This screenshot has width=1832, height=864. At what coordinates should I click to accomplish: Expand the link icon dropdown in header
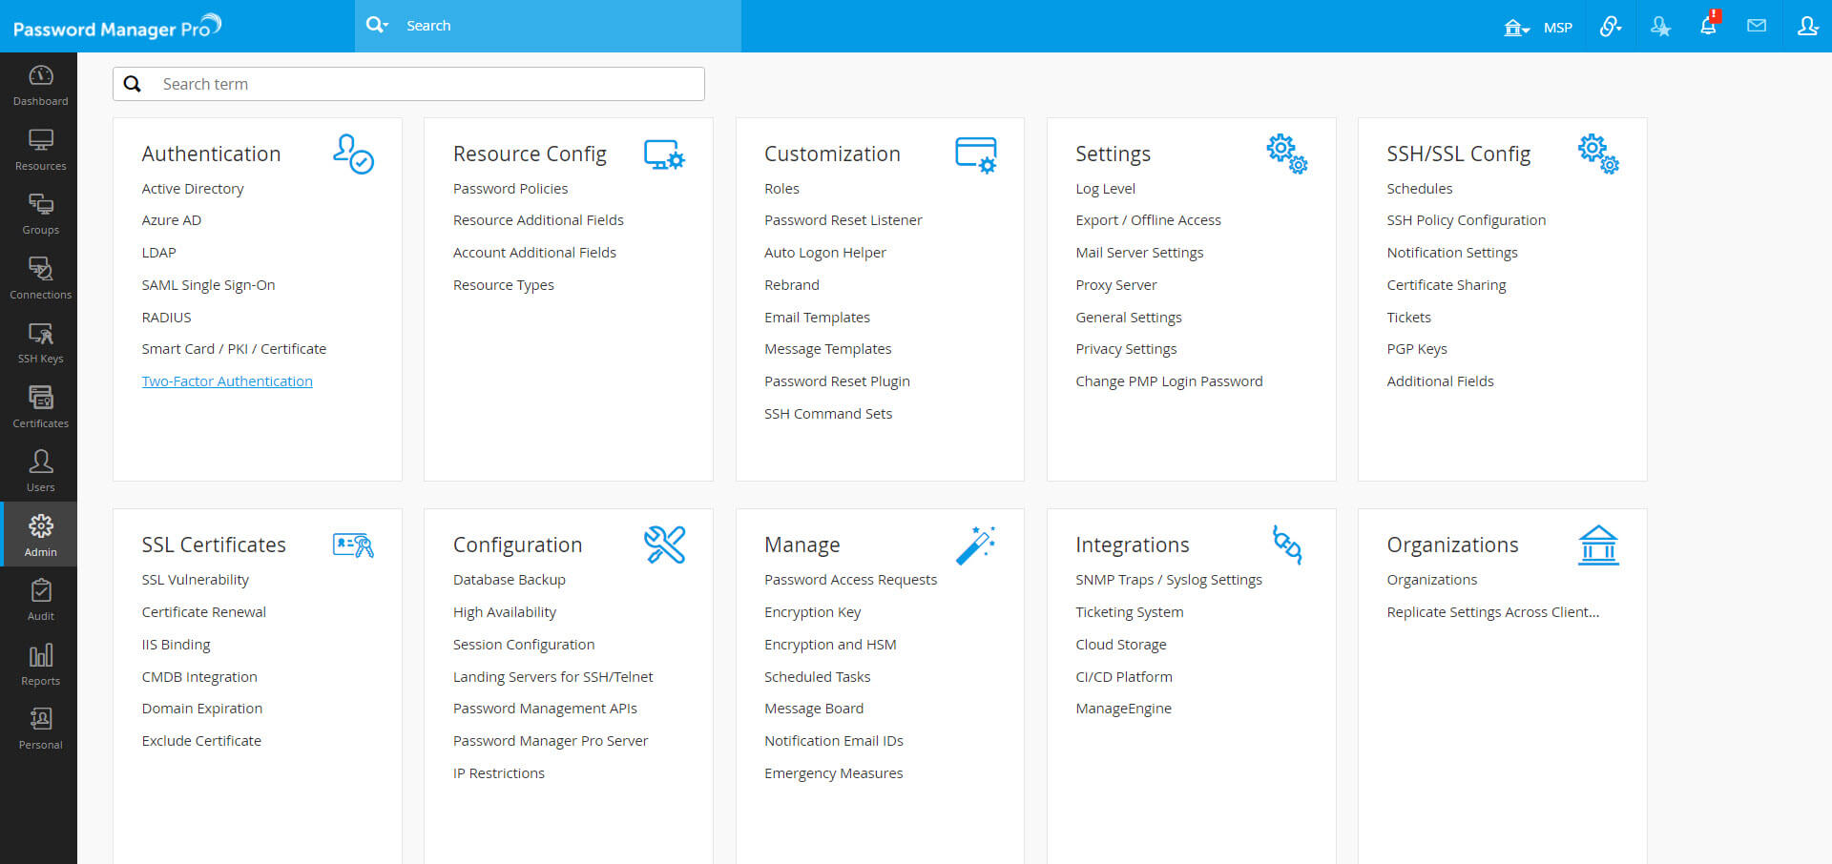1611,27
